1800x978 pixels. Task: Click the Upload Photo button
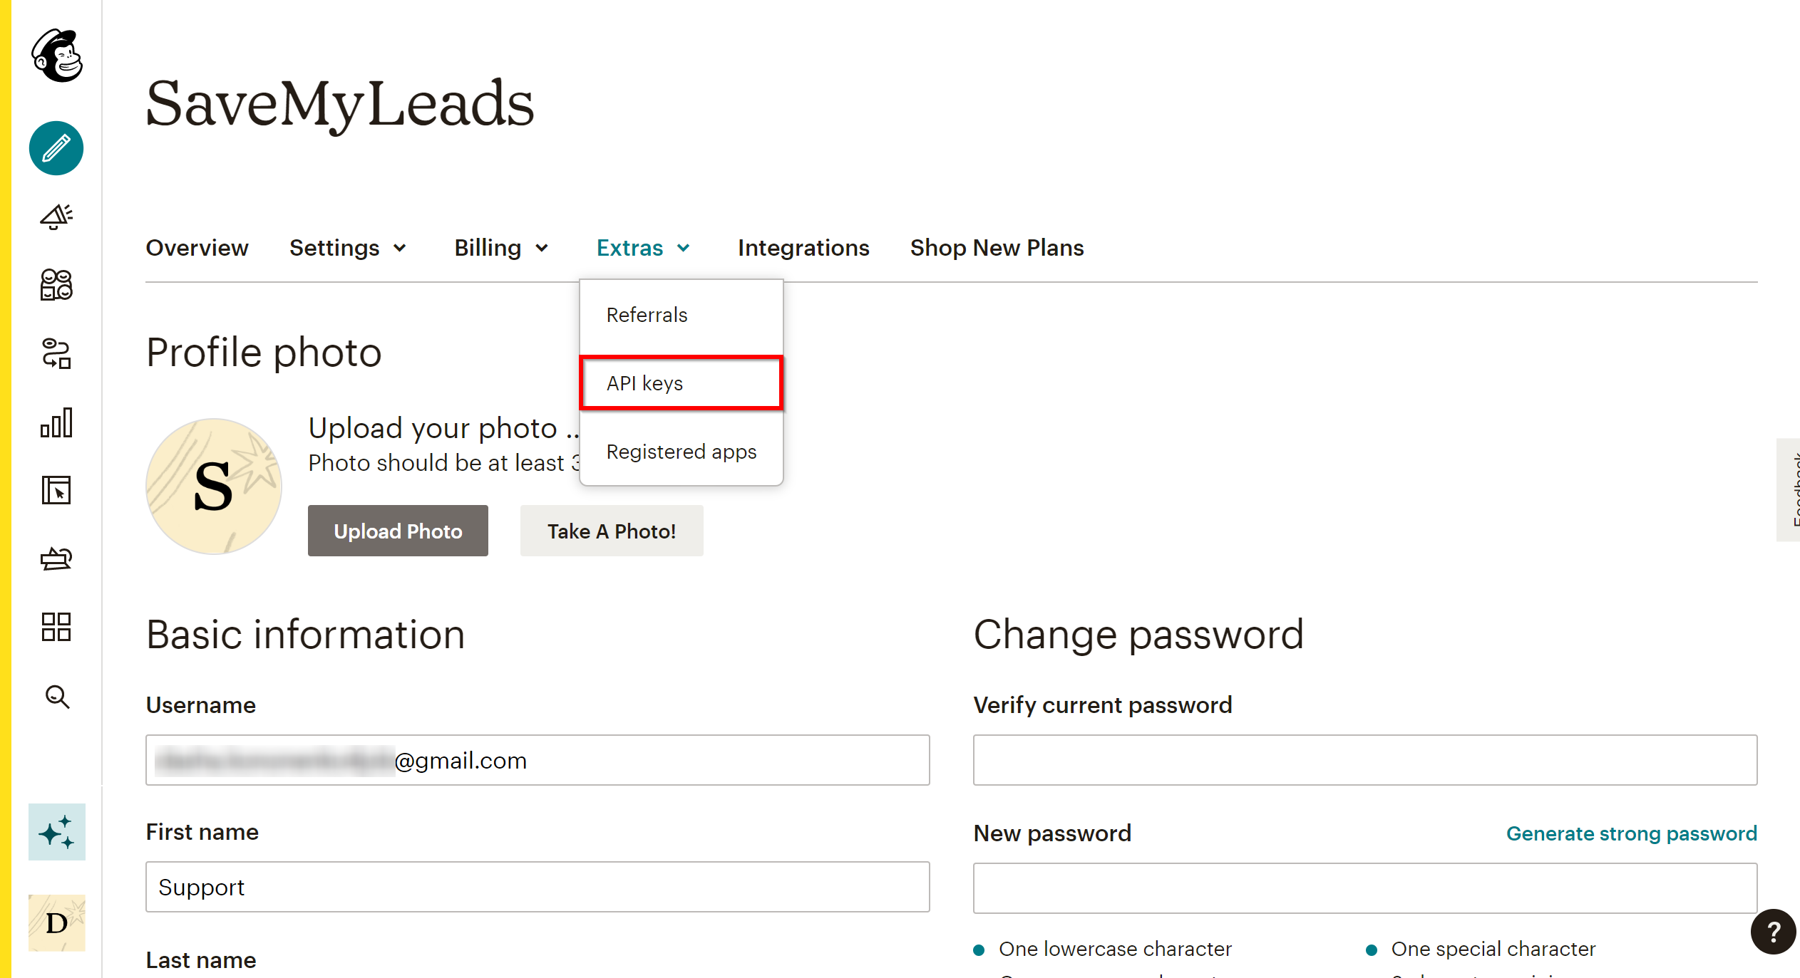(398, 531)
